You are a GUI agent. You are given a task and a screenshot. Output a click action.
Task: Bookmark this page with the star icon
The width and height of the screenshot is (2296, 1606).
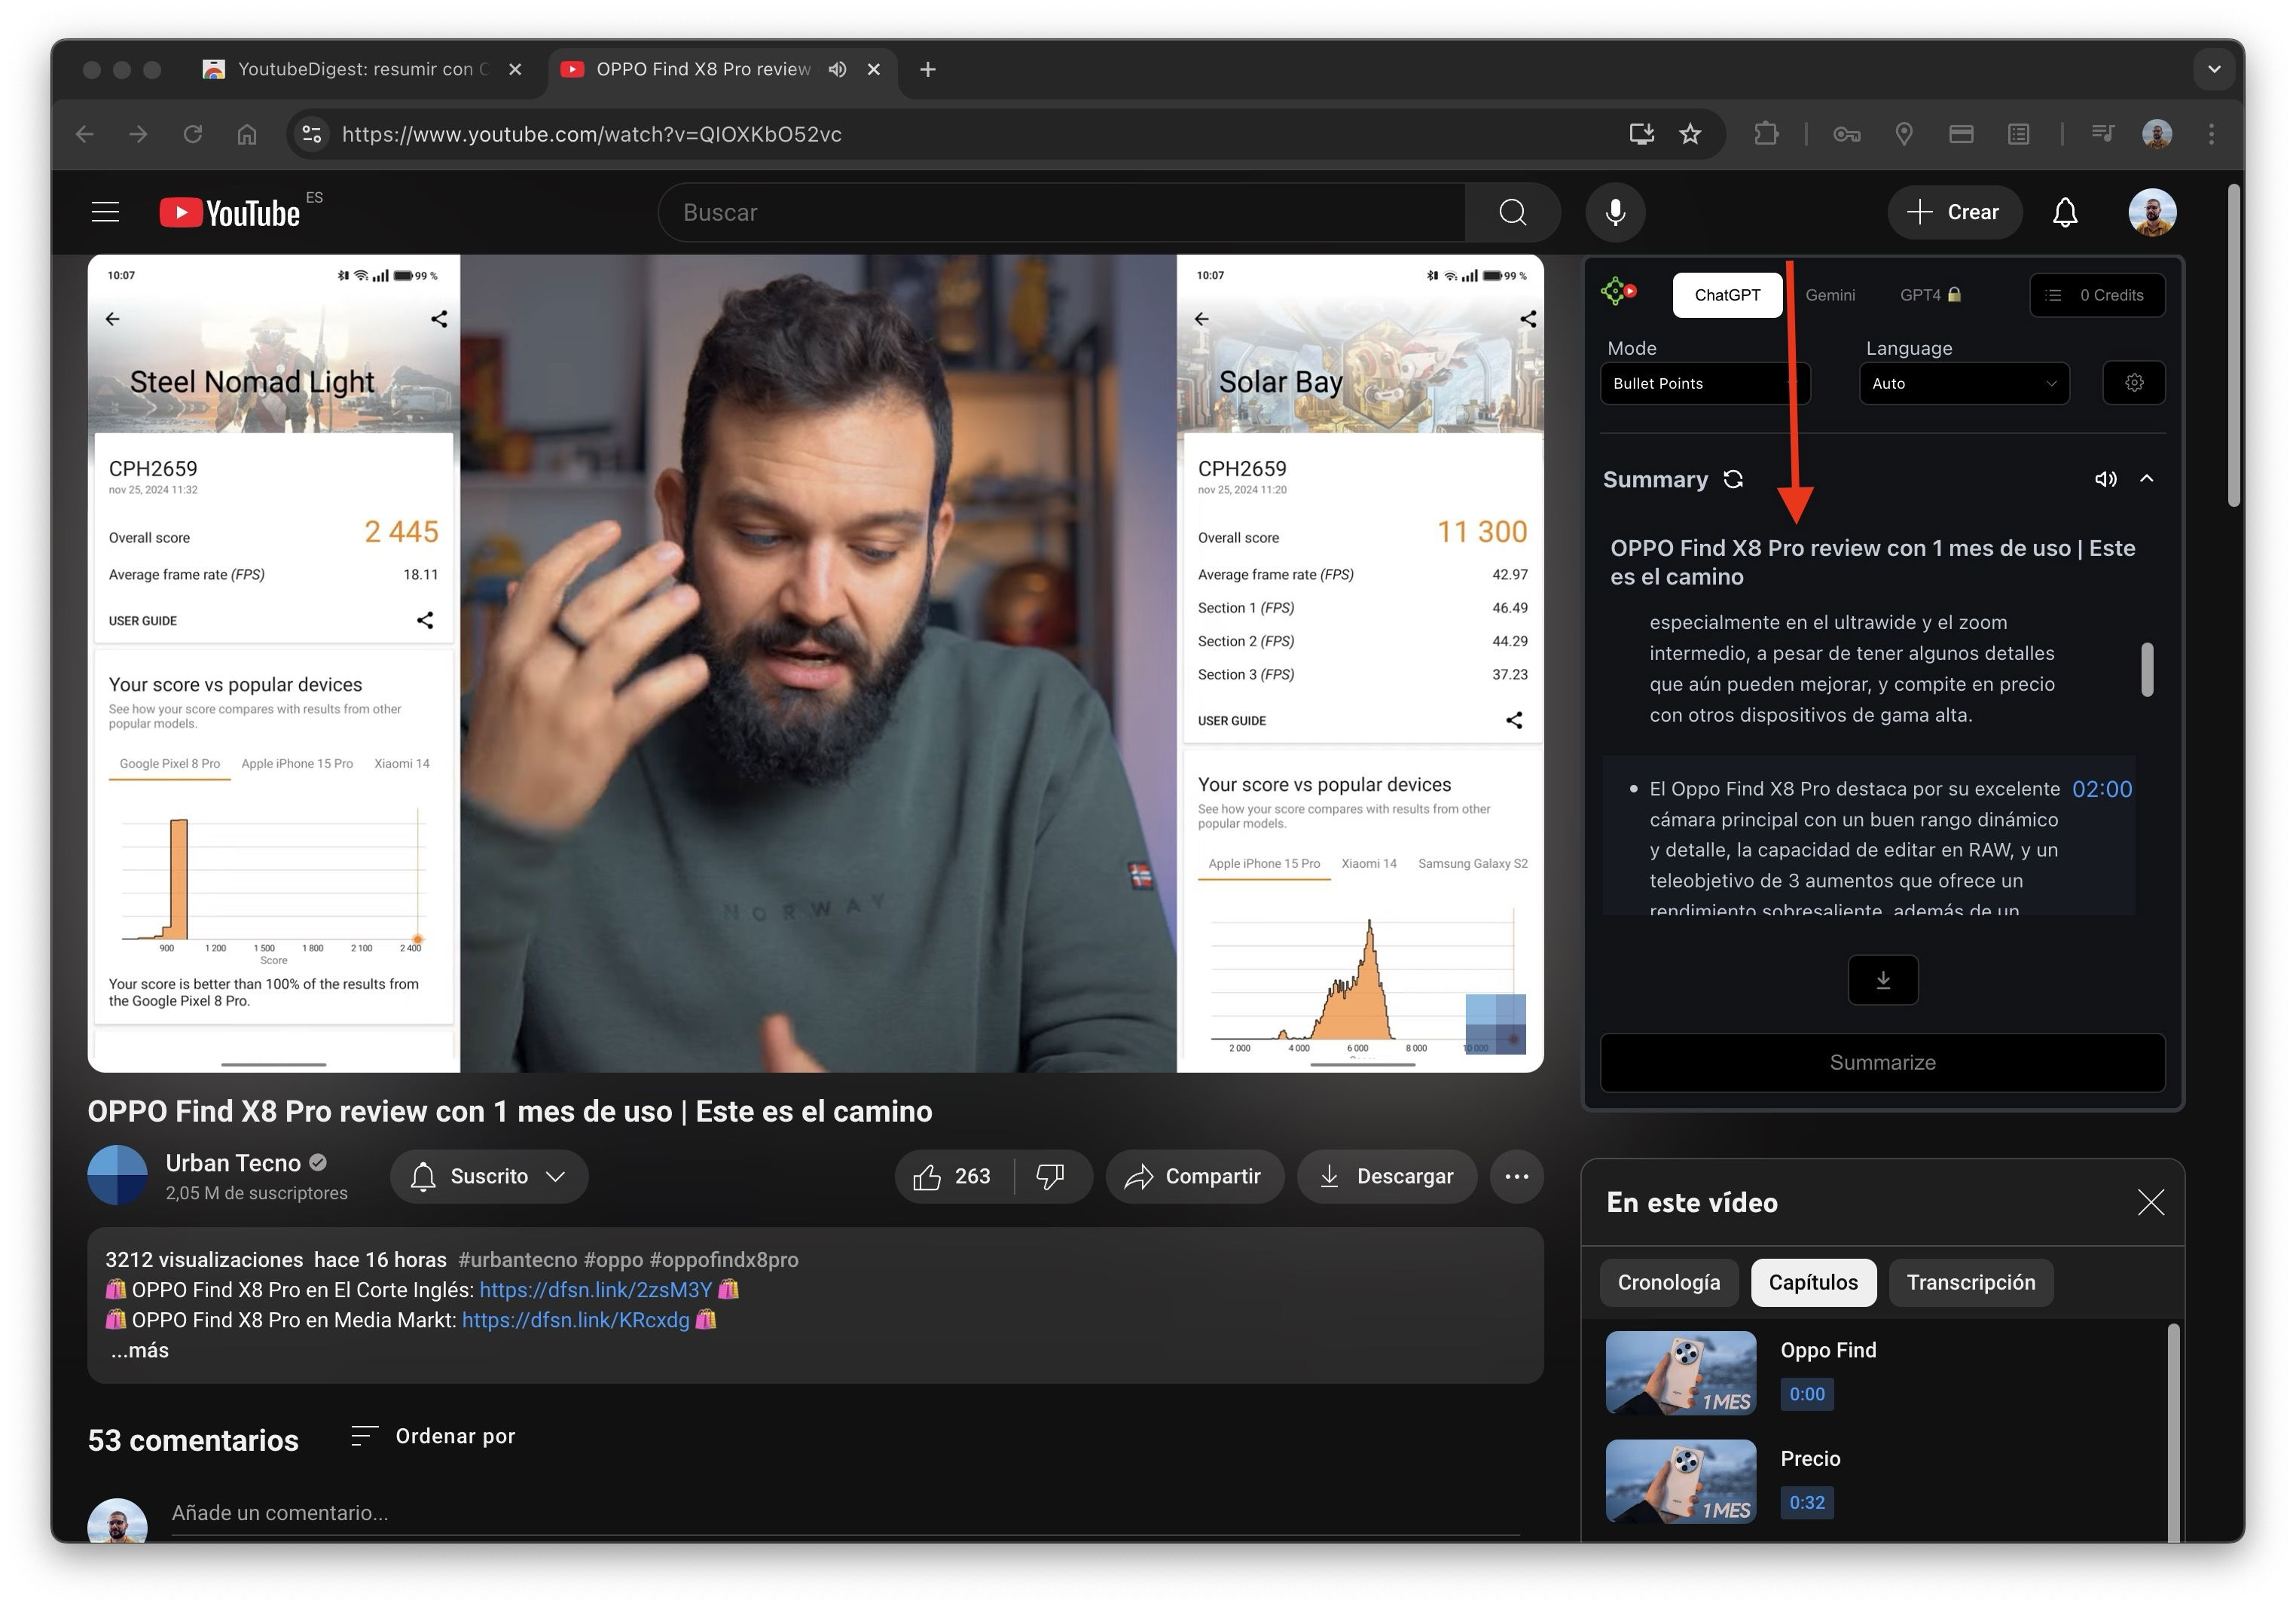(1690, 134)
